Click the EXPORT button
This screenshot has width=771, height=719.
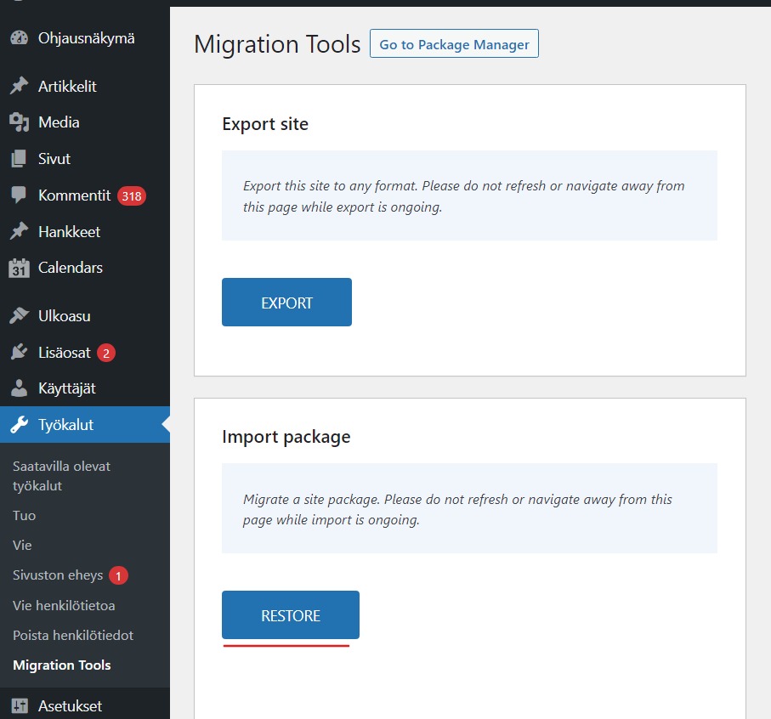pyautogui.click(x=286, y=302)
